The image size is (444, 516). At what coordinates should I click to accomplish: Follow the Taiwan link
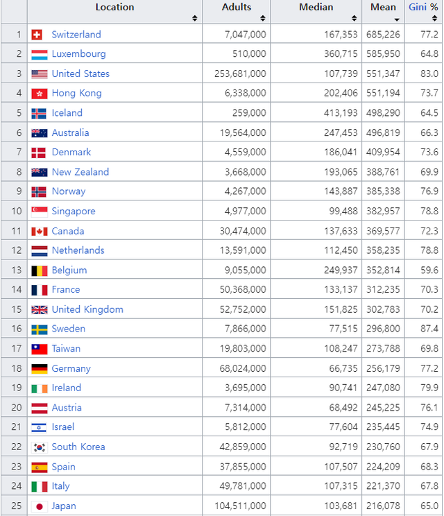(x=66, y=349)
